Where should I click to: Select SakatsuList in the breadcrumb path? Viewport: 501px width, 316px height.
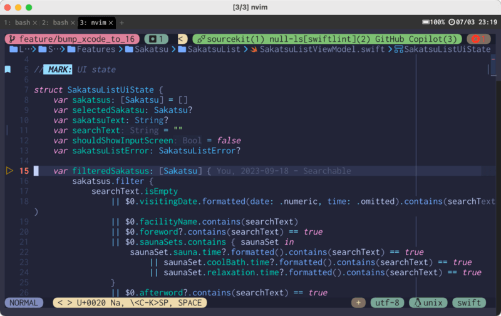(214, 49)
